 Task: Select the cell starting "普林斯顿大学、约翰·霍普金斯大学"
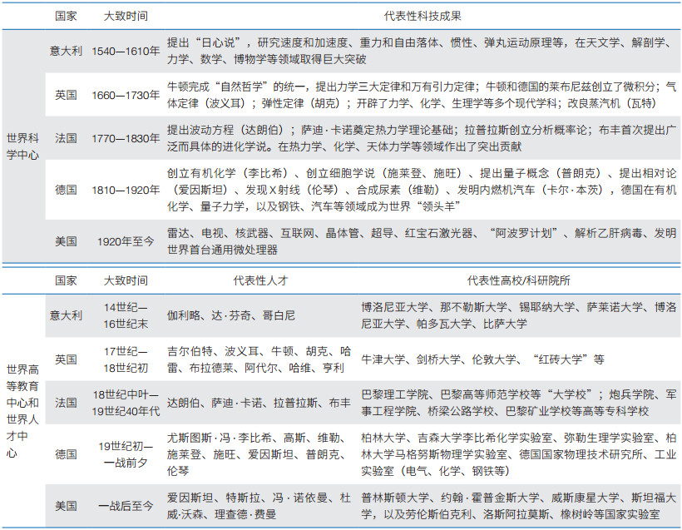tap(518, 506)
